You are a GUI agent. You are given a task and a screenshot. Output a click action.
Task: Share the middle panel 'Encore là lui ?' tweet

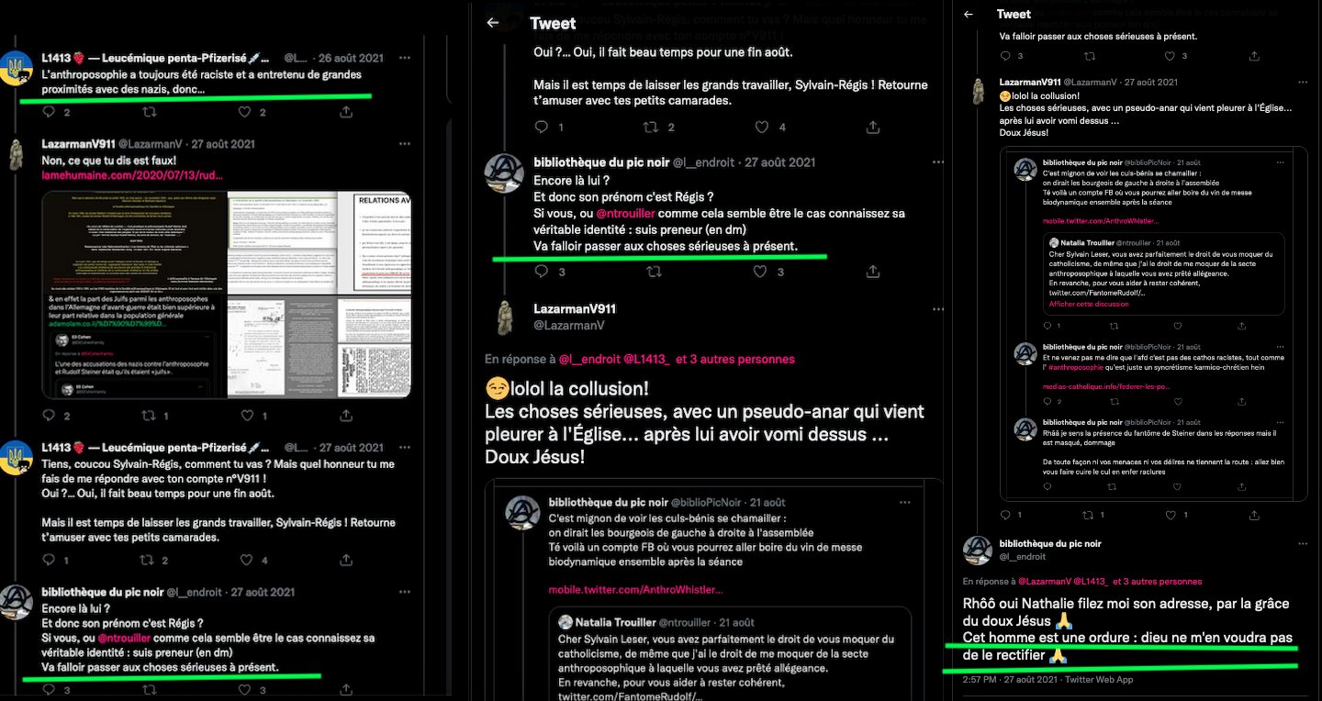869,272
